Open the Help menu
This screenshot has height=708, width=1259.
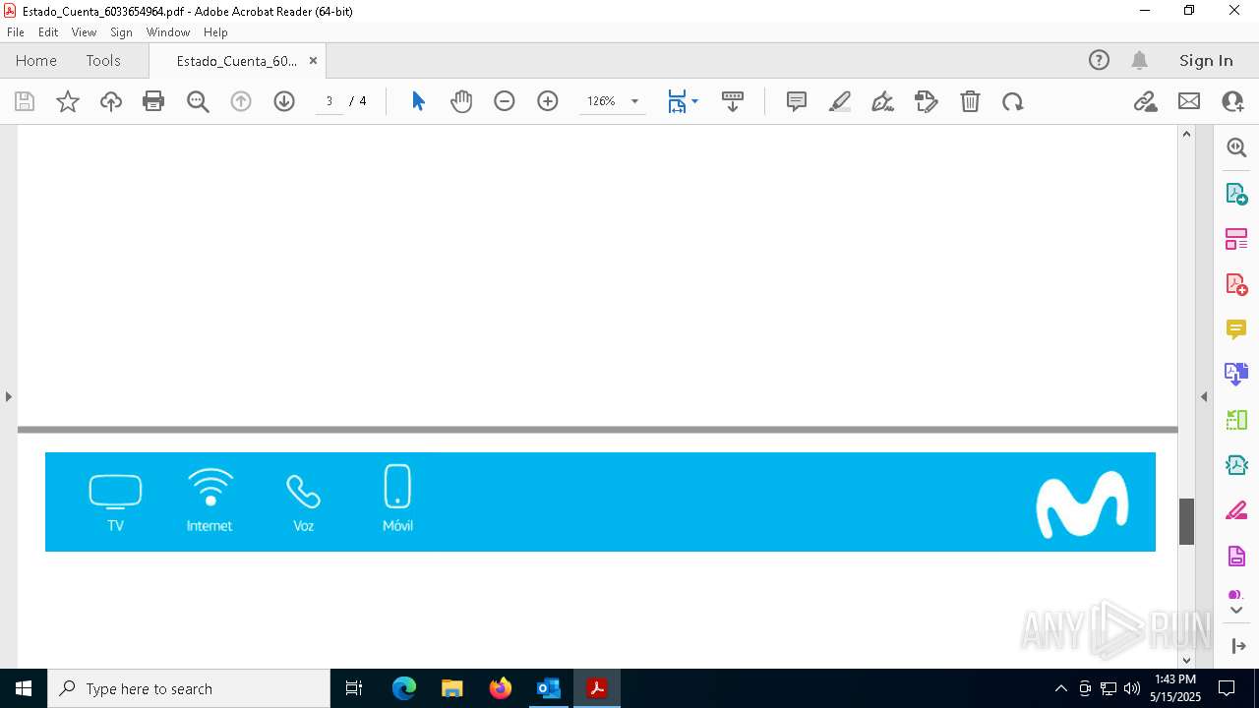tap(215, 32)
